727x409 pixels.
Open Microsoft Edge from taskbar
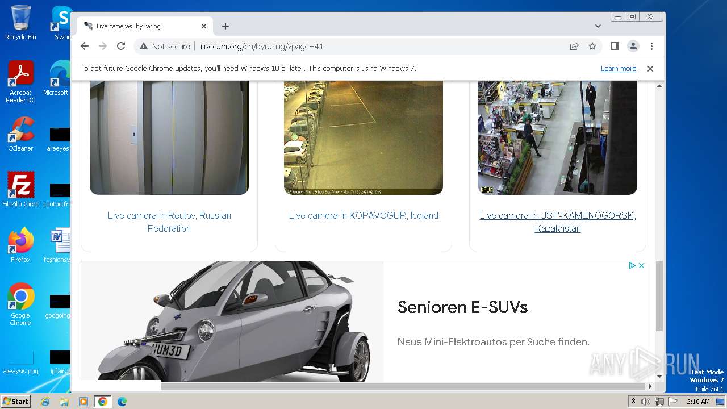(122, 402)
